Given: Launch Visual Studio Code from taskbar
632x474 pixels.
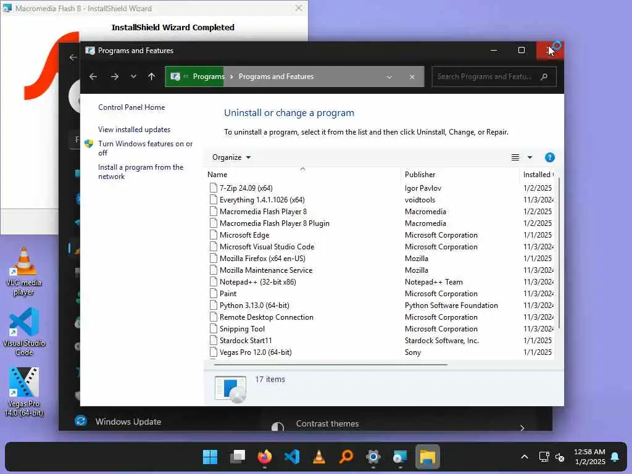Looking at the screenshot, I should tap(292, 457).
